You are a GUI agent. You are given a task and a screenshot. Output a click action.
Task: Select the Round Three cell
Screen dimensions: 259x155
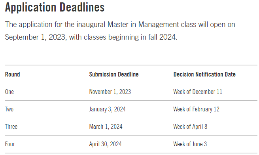(11, 126)
